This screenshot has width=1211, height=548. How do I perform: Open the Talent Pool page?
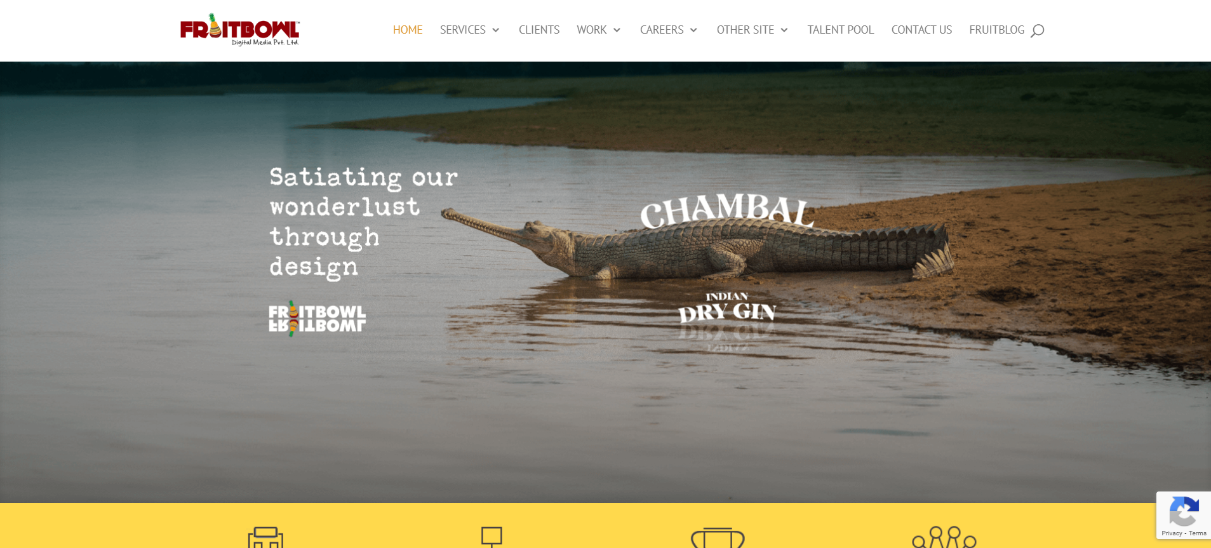click(x=841, y=30)
